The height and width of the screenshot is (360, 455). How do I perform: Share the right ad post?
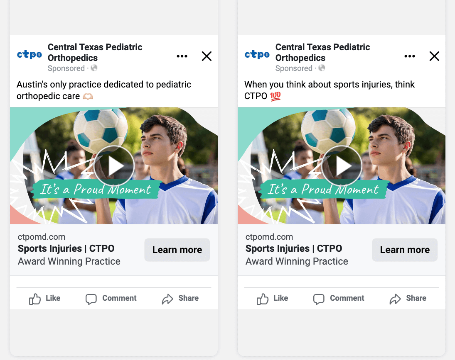(408, 299)
